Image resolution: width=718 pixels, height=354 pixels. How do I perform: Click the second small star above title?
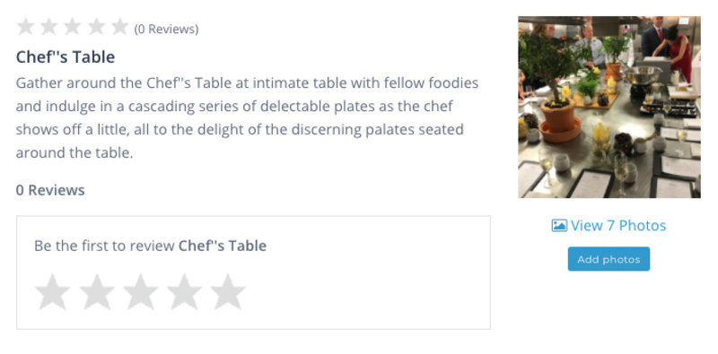coord(48,27)
